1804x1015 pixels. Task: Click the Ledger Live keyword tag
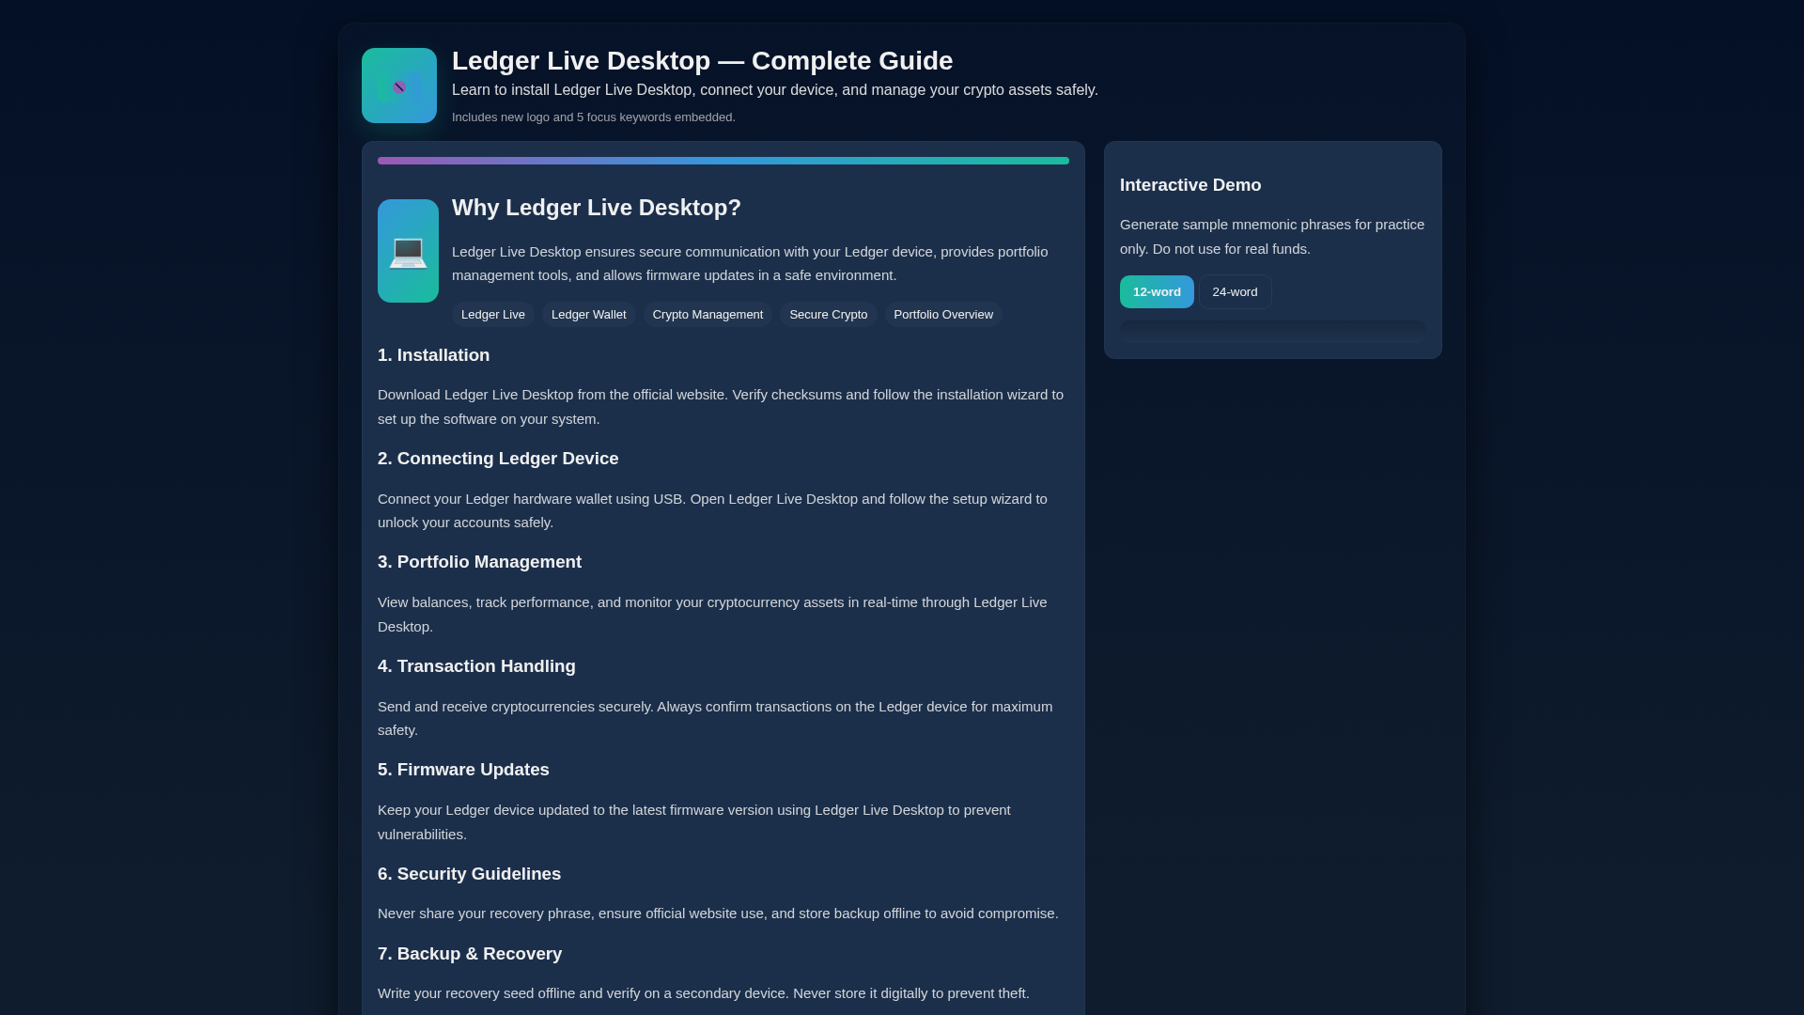coord(493,315)
